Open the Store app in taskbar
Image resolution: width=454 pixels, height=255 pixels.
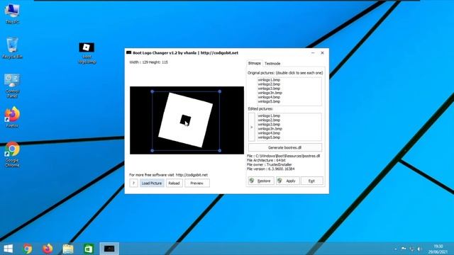tap(89, 249)
